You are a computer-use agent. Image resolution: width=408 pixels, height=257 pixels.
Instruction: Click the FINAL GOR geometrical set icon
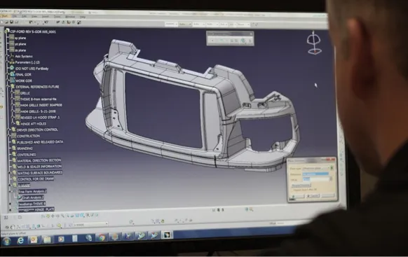(x=12, y=74)
